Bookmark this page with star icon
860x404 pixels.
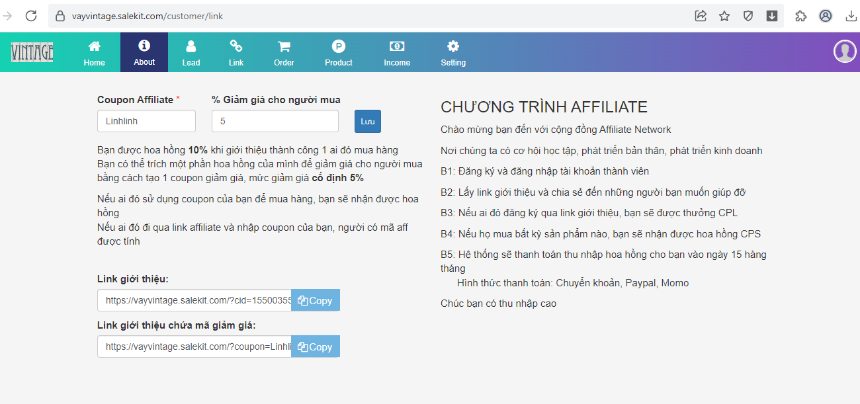(x=724, y=16)
